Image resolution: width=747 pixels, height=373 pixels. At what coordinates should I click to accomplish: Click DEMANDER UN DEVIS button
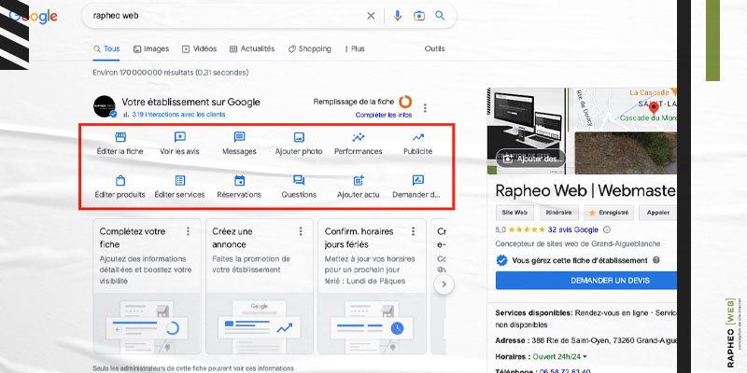[x=586, y=281]
